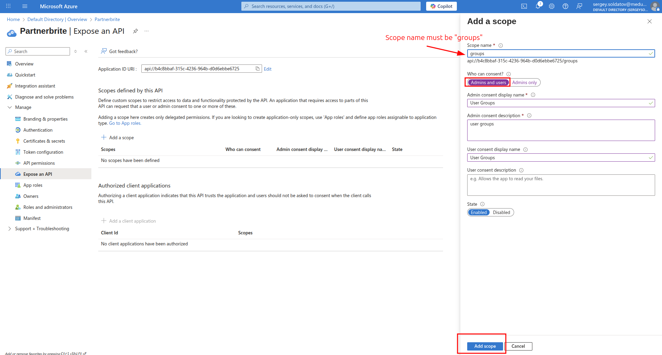Show info for Who can consent
This screenshot has width=662, height=355.
[x=509, y=74]
